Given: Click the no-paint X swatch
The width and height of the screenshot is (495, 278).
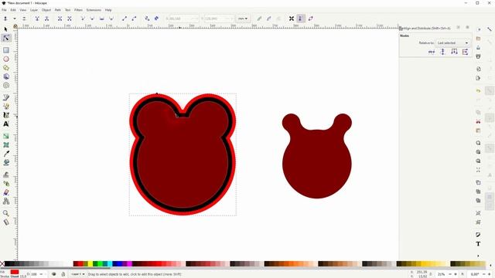Looking at the screenshot, I should [2, 264].
